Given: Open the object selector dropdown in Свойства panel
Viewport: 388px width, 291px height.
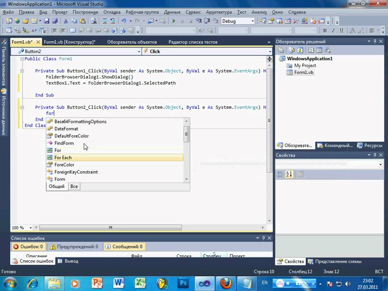Looking at the screenshot, I should tap(380, 164).
